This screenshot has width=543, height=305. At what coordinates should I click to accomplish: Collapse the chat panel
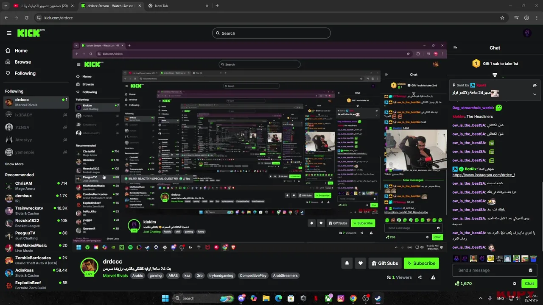455,48
